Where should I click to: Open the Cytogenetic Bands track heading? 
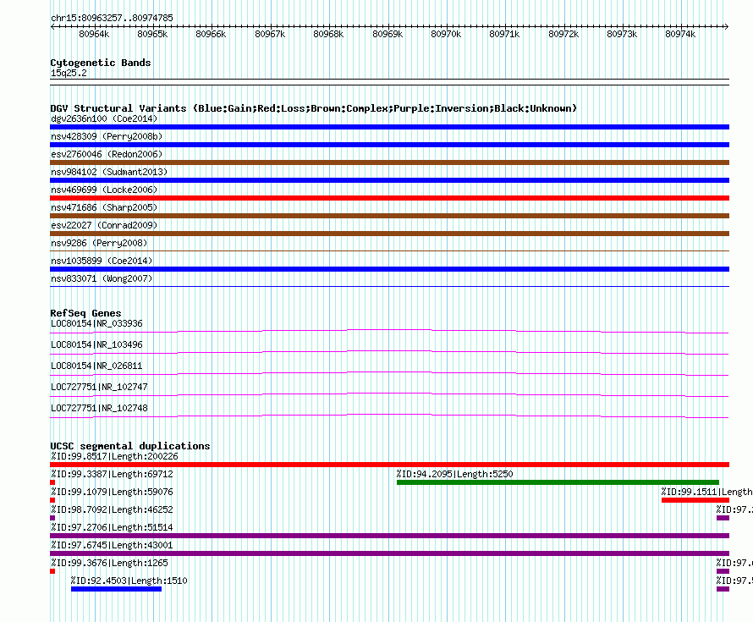tap(101, 63)
